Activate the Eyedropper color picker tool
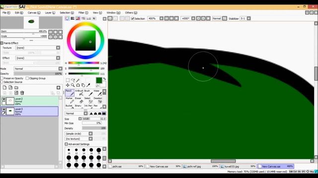 tap(88, 86)
